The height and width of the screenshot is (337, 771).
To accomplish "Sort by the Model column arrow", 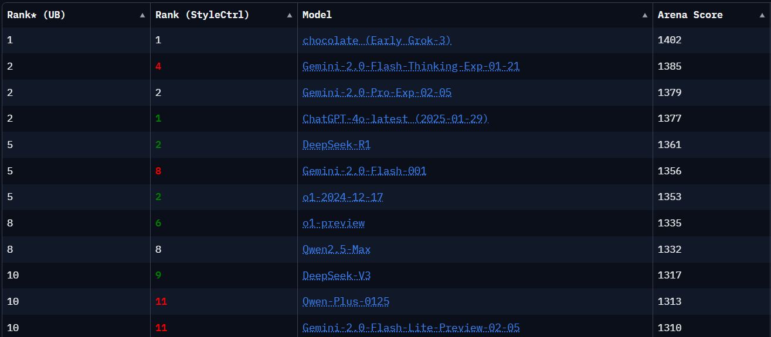I will (645, 16).
